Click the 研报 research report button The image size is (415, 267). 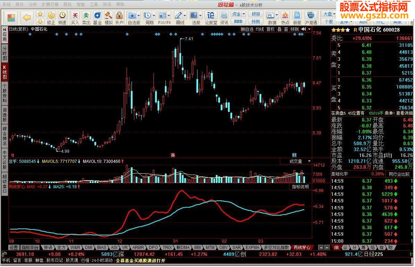click(256, 14)
